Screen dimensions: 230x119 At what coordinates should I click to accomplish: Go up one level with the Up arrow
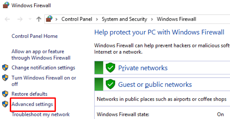pos(39,19)
